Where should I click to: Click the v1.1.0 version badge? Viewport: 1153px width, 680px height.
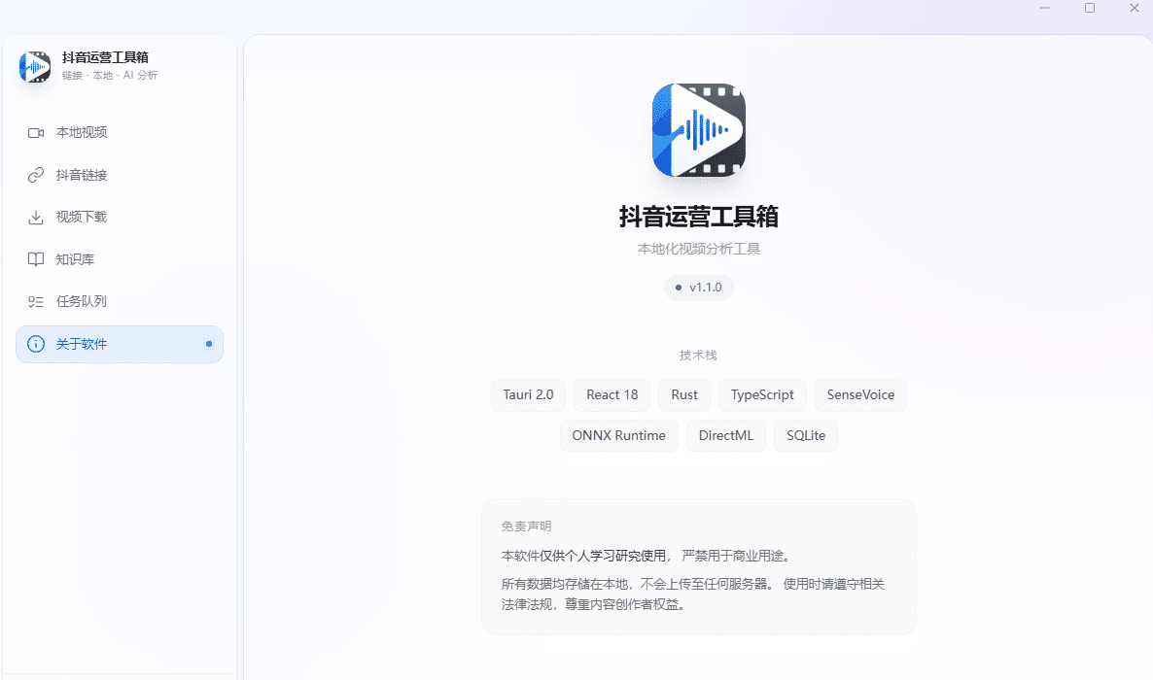(x=698, y=287)
